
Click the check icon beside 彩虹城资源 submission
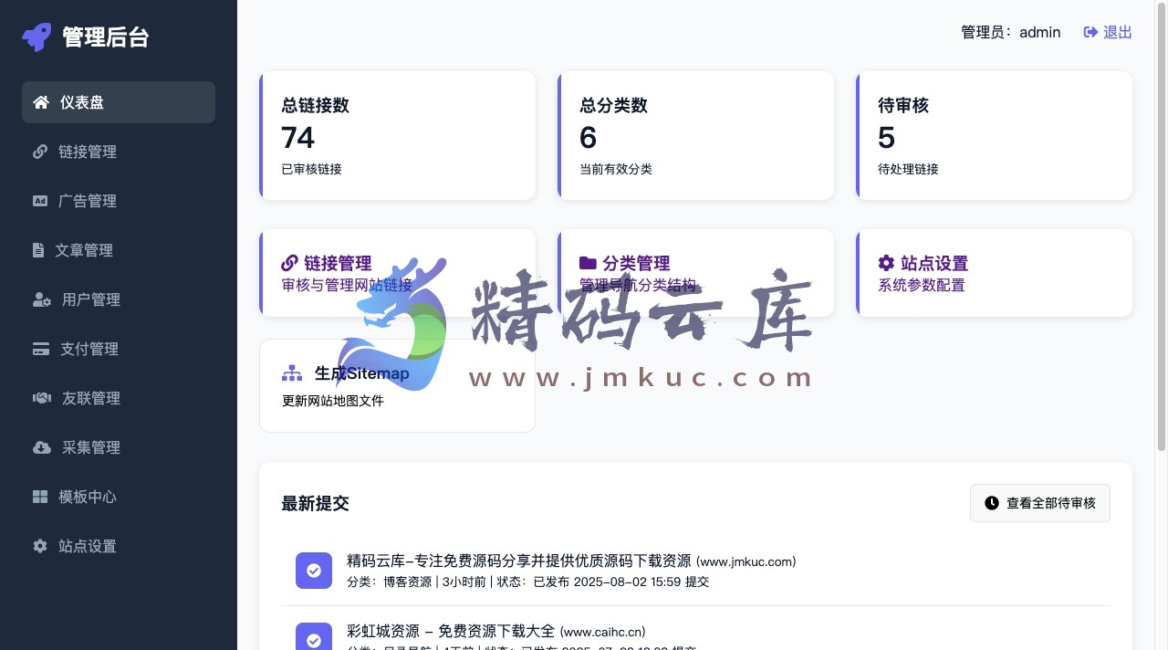click(314, 636)
